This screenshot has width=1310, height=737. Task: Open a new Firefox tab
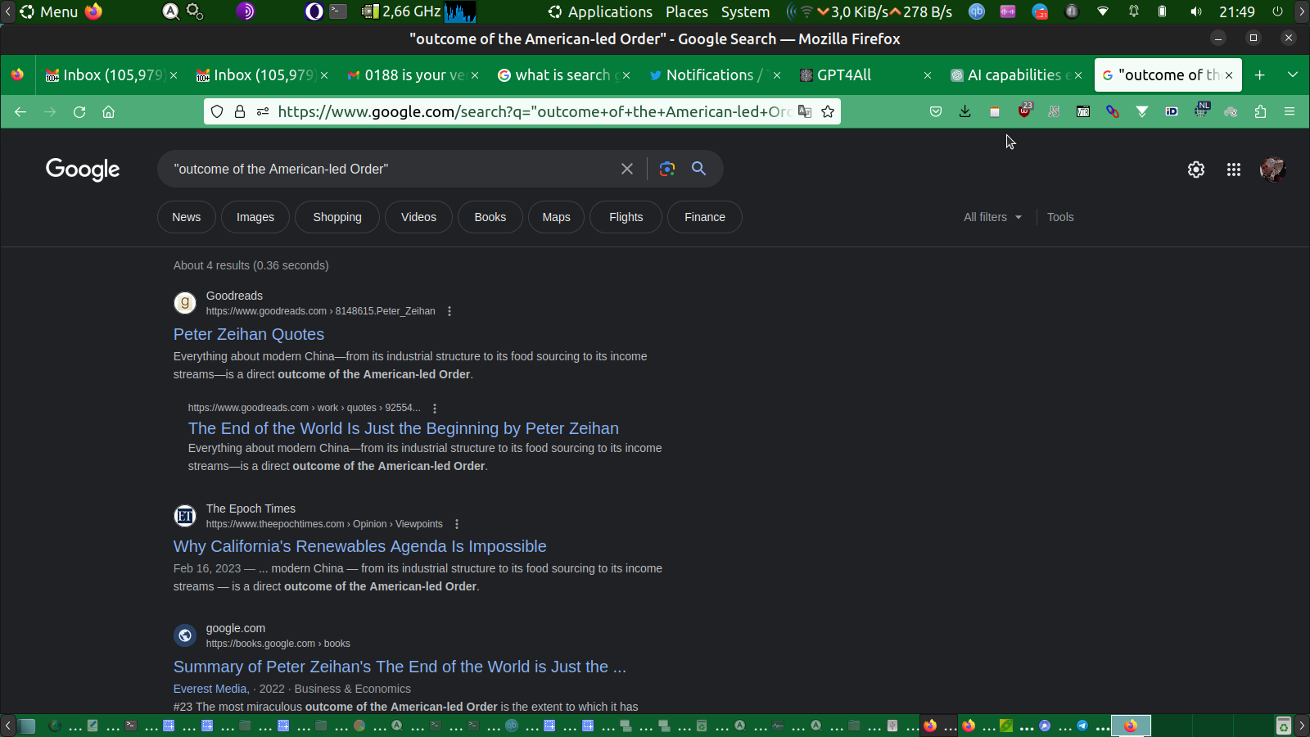(1260, 75)
